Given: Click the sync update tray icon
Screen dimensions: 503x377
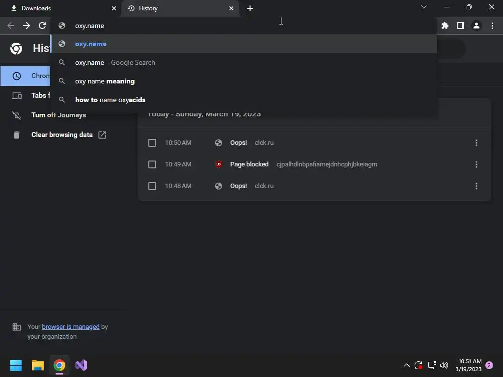Looking at the screenshot, I should tap(419, 365).
